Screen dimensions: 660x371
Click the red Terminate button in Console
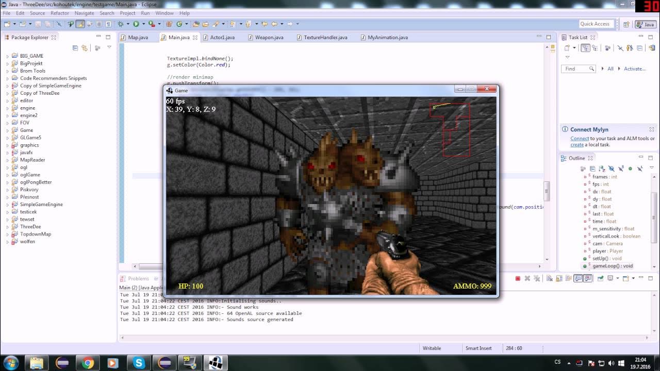coord(518,278)
